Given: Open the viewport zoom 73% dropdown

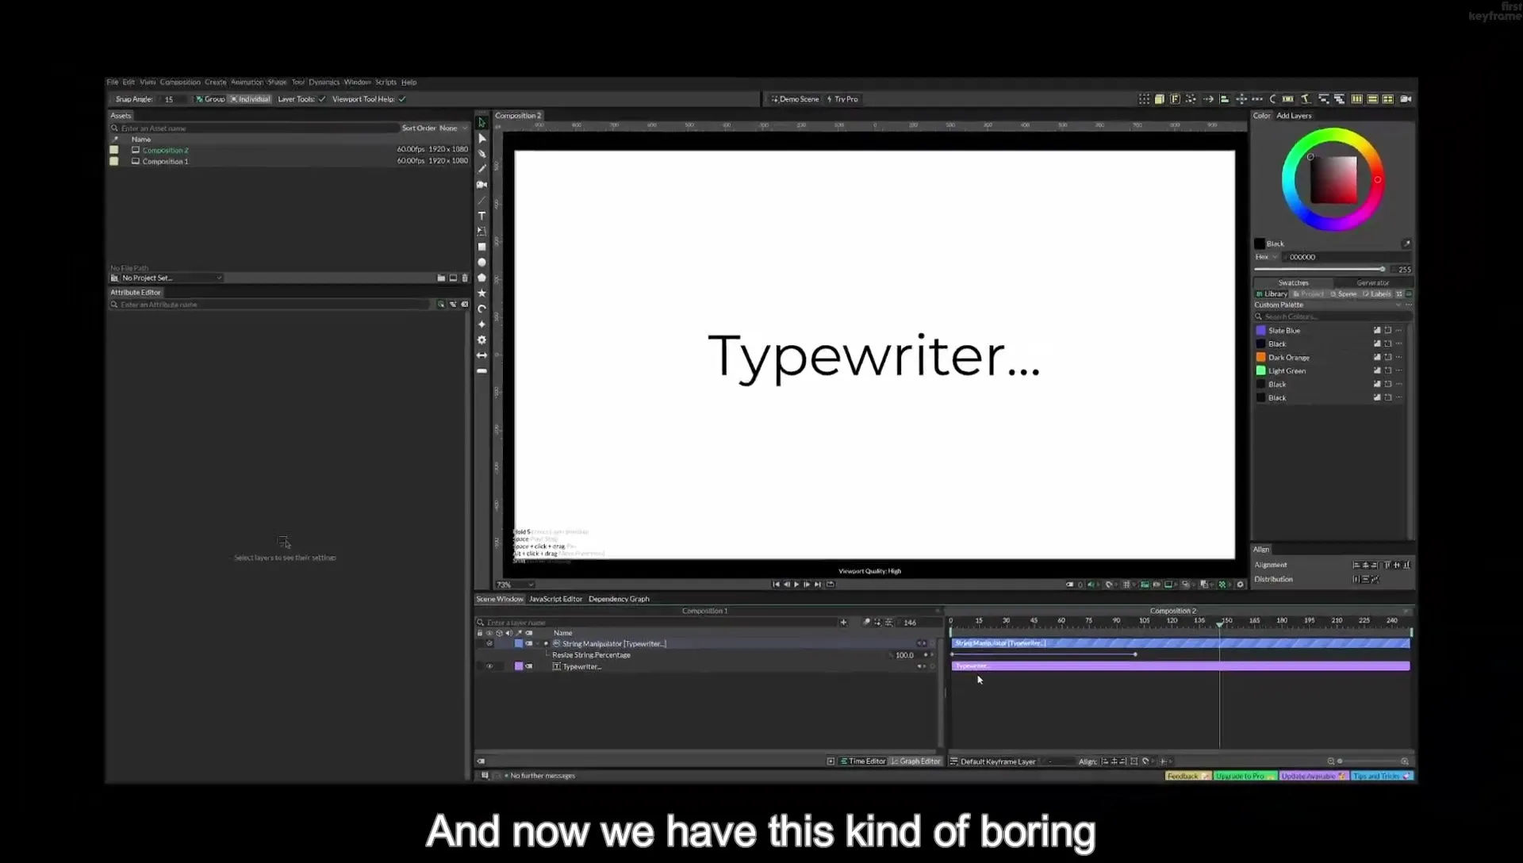Looking at the screenshot, I should (514, 585).
